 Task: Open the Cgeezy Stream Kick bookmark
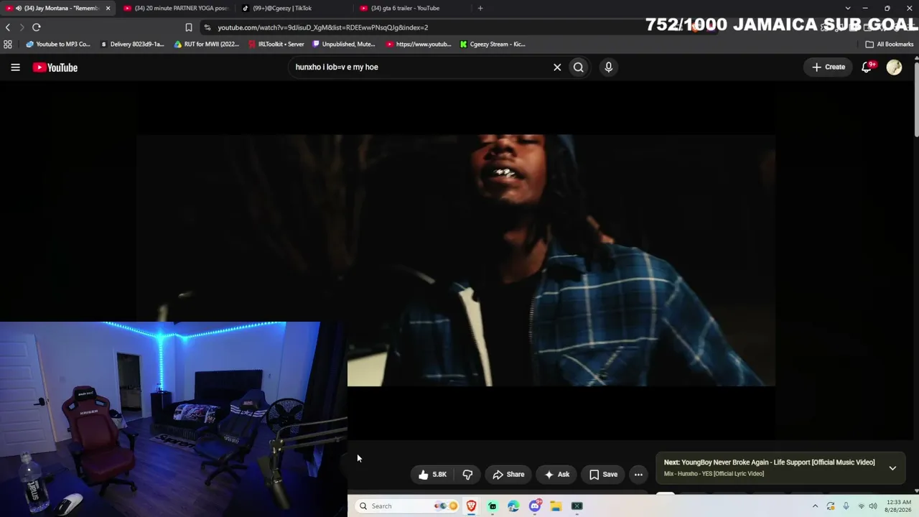(x=493, y=44)
